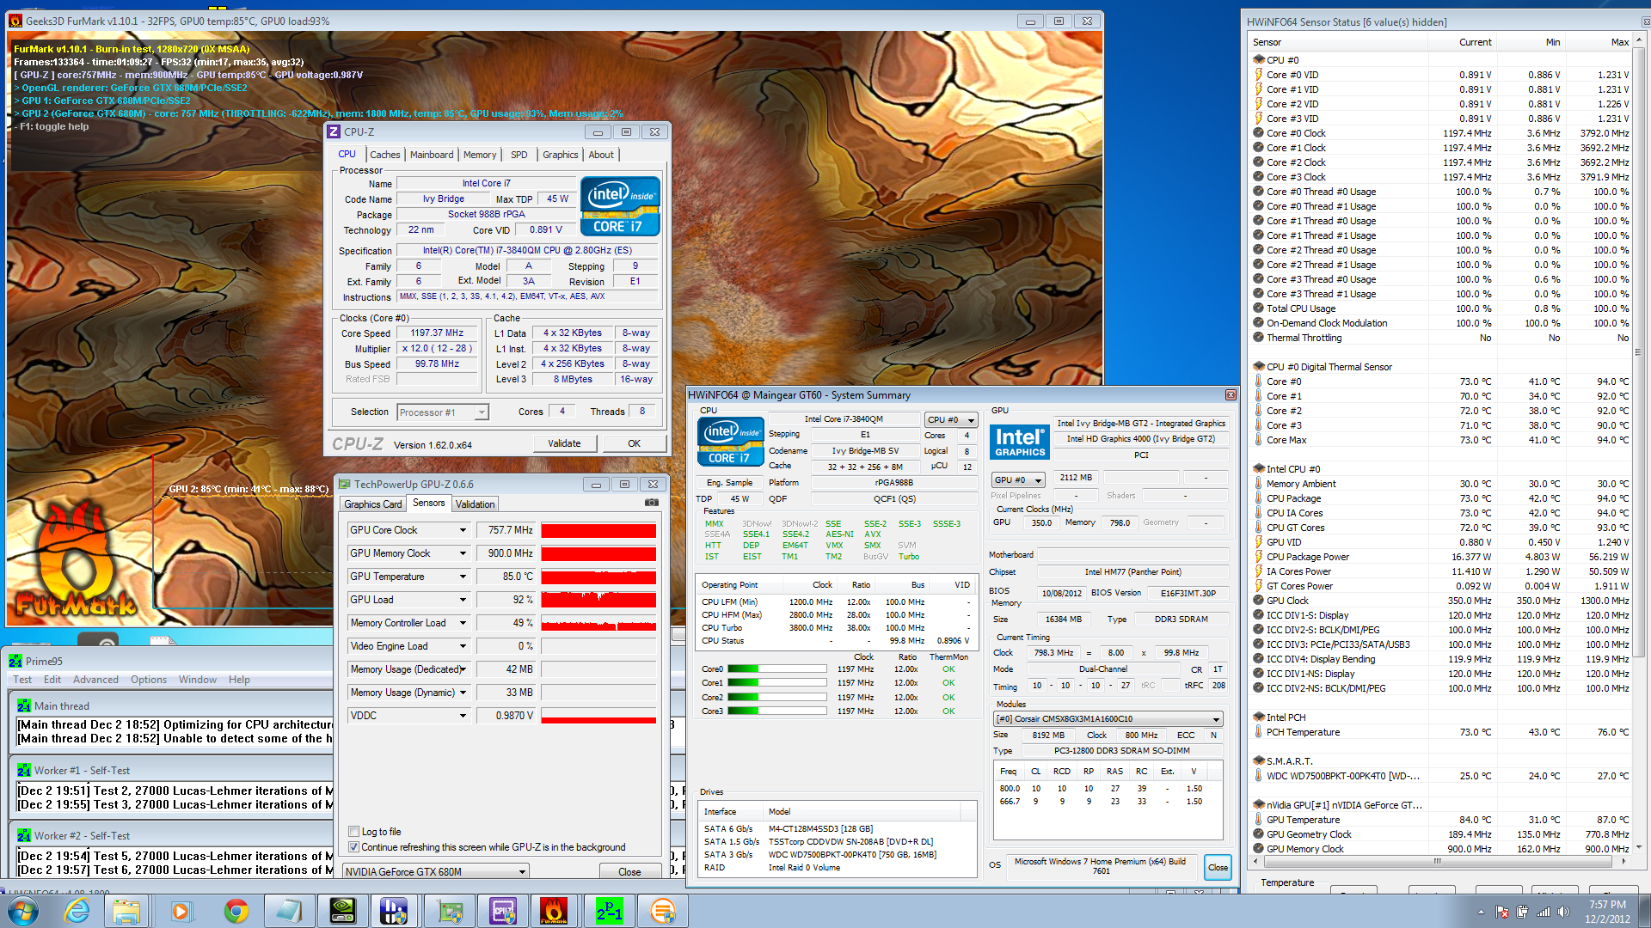Image resolution: width=1651 pixels, height=928 pixels.
Task: Close HWiNFO64 System Summary with Close button
Action: (x=1218, y=867)
